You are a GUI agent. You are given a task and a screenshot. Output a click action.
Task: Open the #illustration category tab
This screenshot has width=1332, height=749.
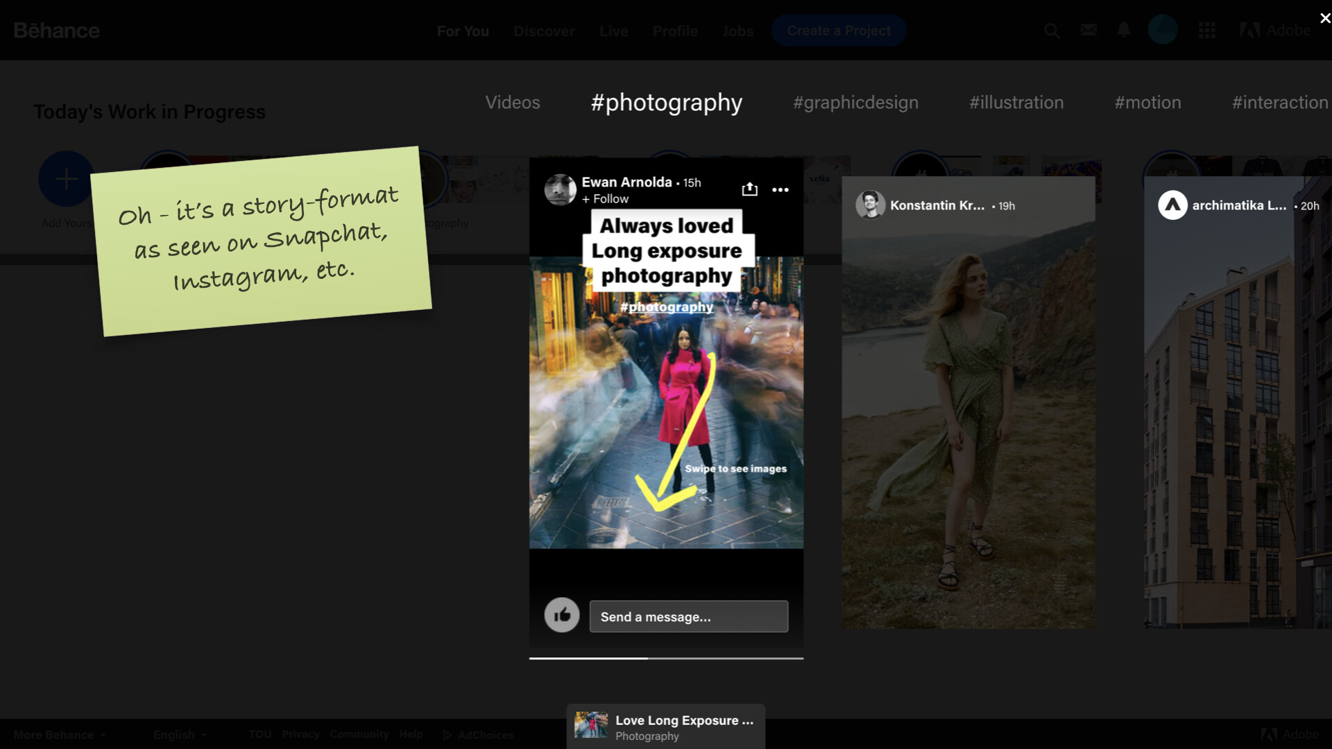click(1016, 103)
